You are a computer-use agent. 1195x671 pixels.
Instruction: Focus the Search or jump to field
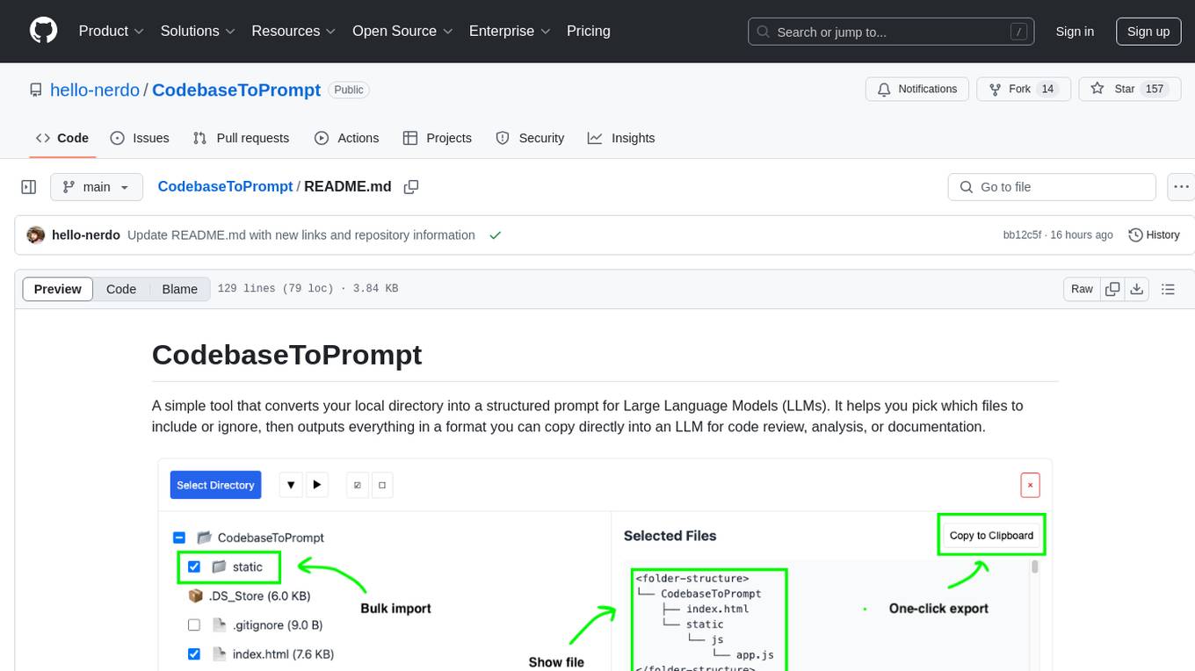pos(889,32)
